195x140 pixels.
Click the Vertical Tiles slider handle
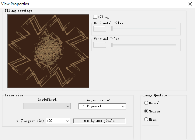click(112, 45)
